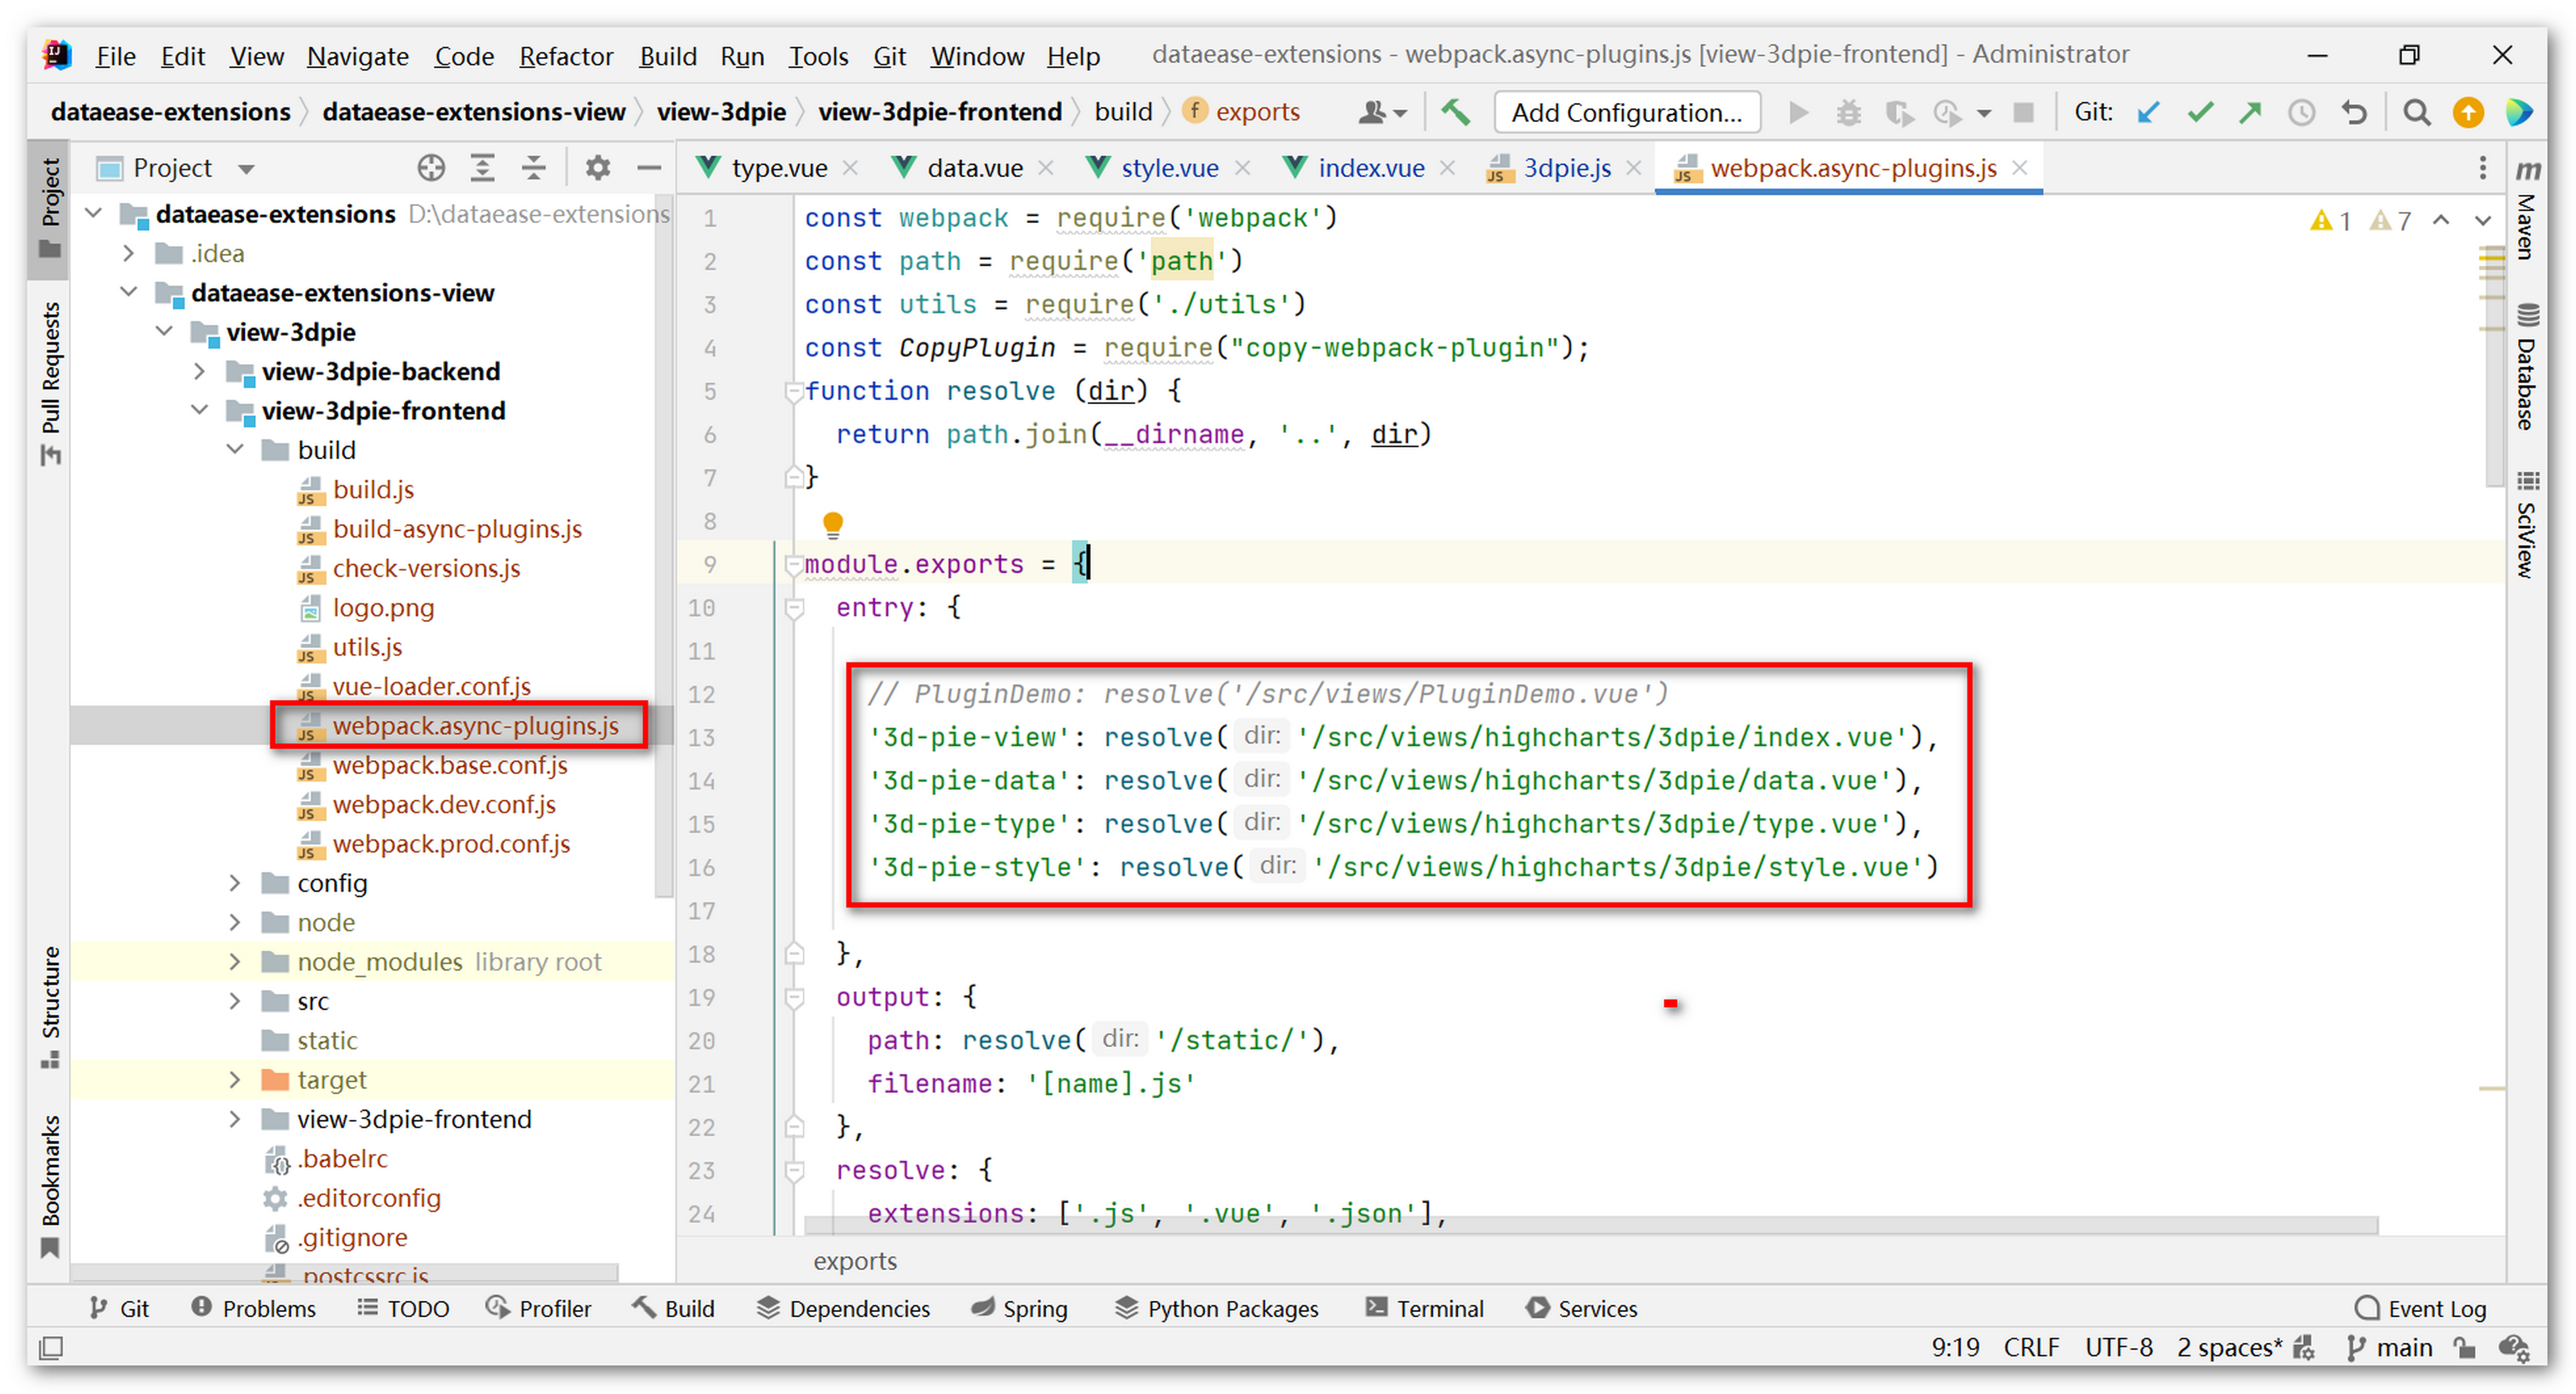
Task: Click the Build Project hammer icon
Action: (x=1456, y=112)
